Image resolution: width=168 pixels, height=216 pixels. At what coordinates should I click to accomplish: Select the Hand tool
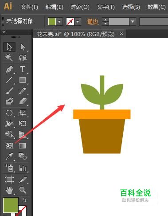point(9,190)
